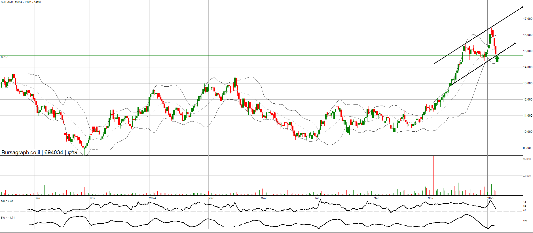Click the 9,000 price axis label
Viewport: 533px width, 233px height.
[x=527, y=148]
